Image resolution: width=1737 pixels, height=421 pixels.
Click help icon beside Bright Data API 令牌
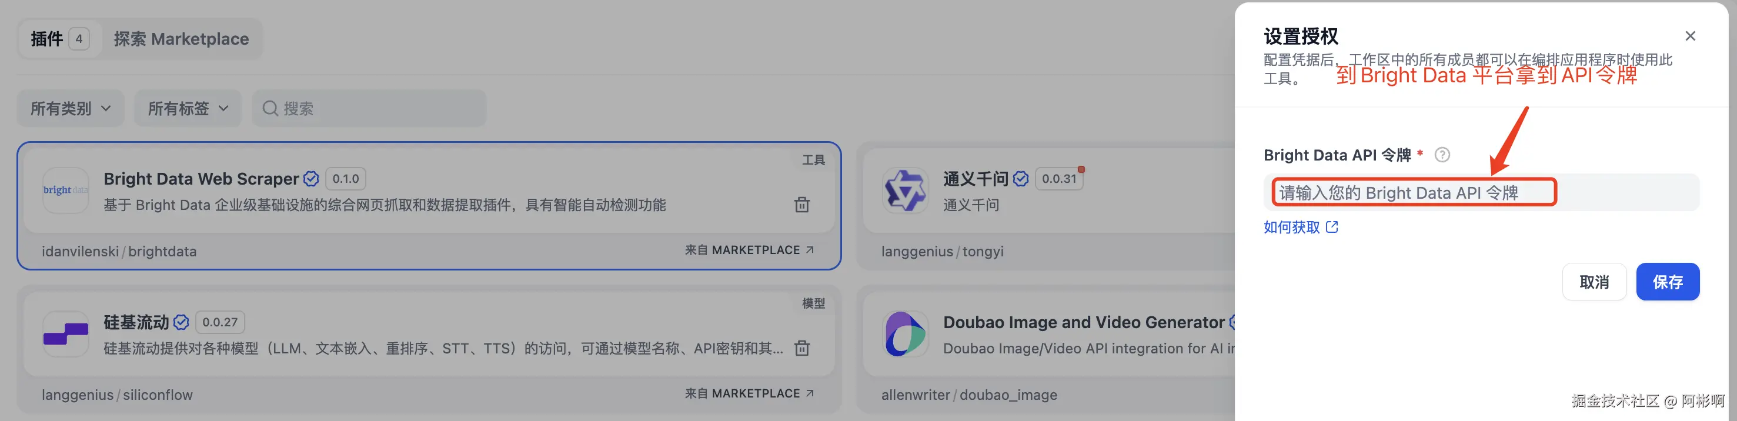(1442, 155)
